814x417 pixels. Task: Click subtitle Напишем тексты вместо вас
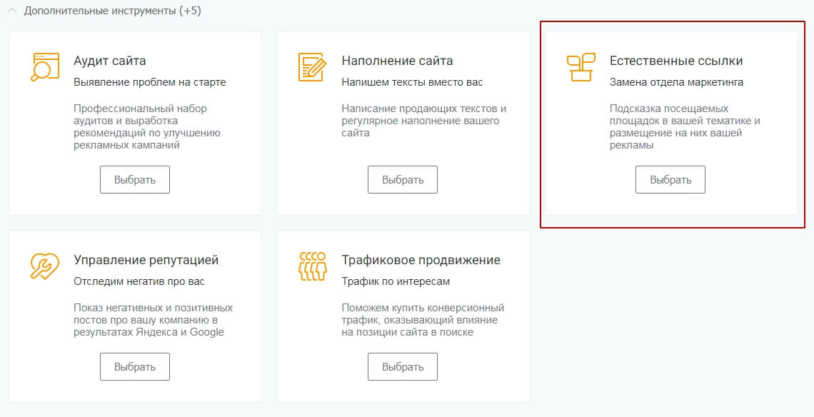pyautogui.click(x=412, y=82)
